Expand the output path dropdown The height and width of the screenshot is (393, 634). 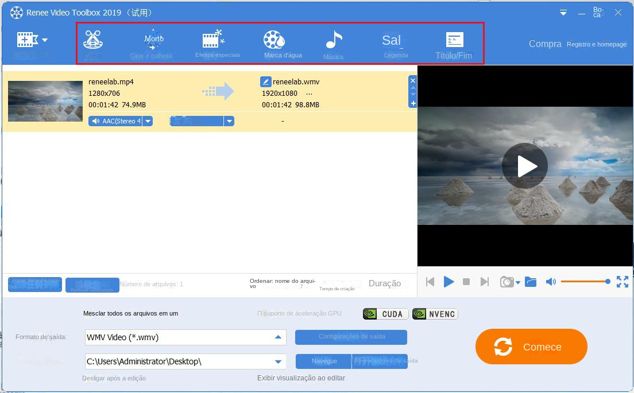[279, 361]
